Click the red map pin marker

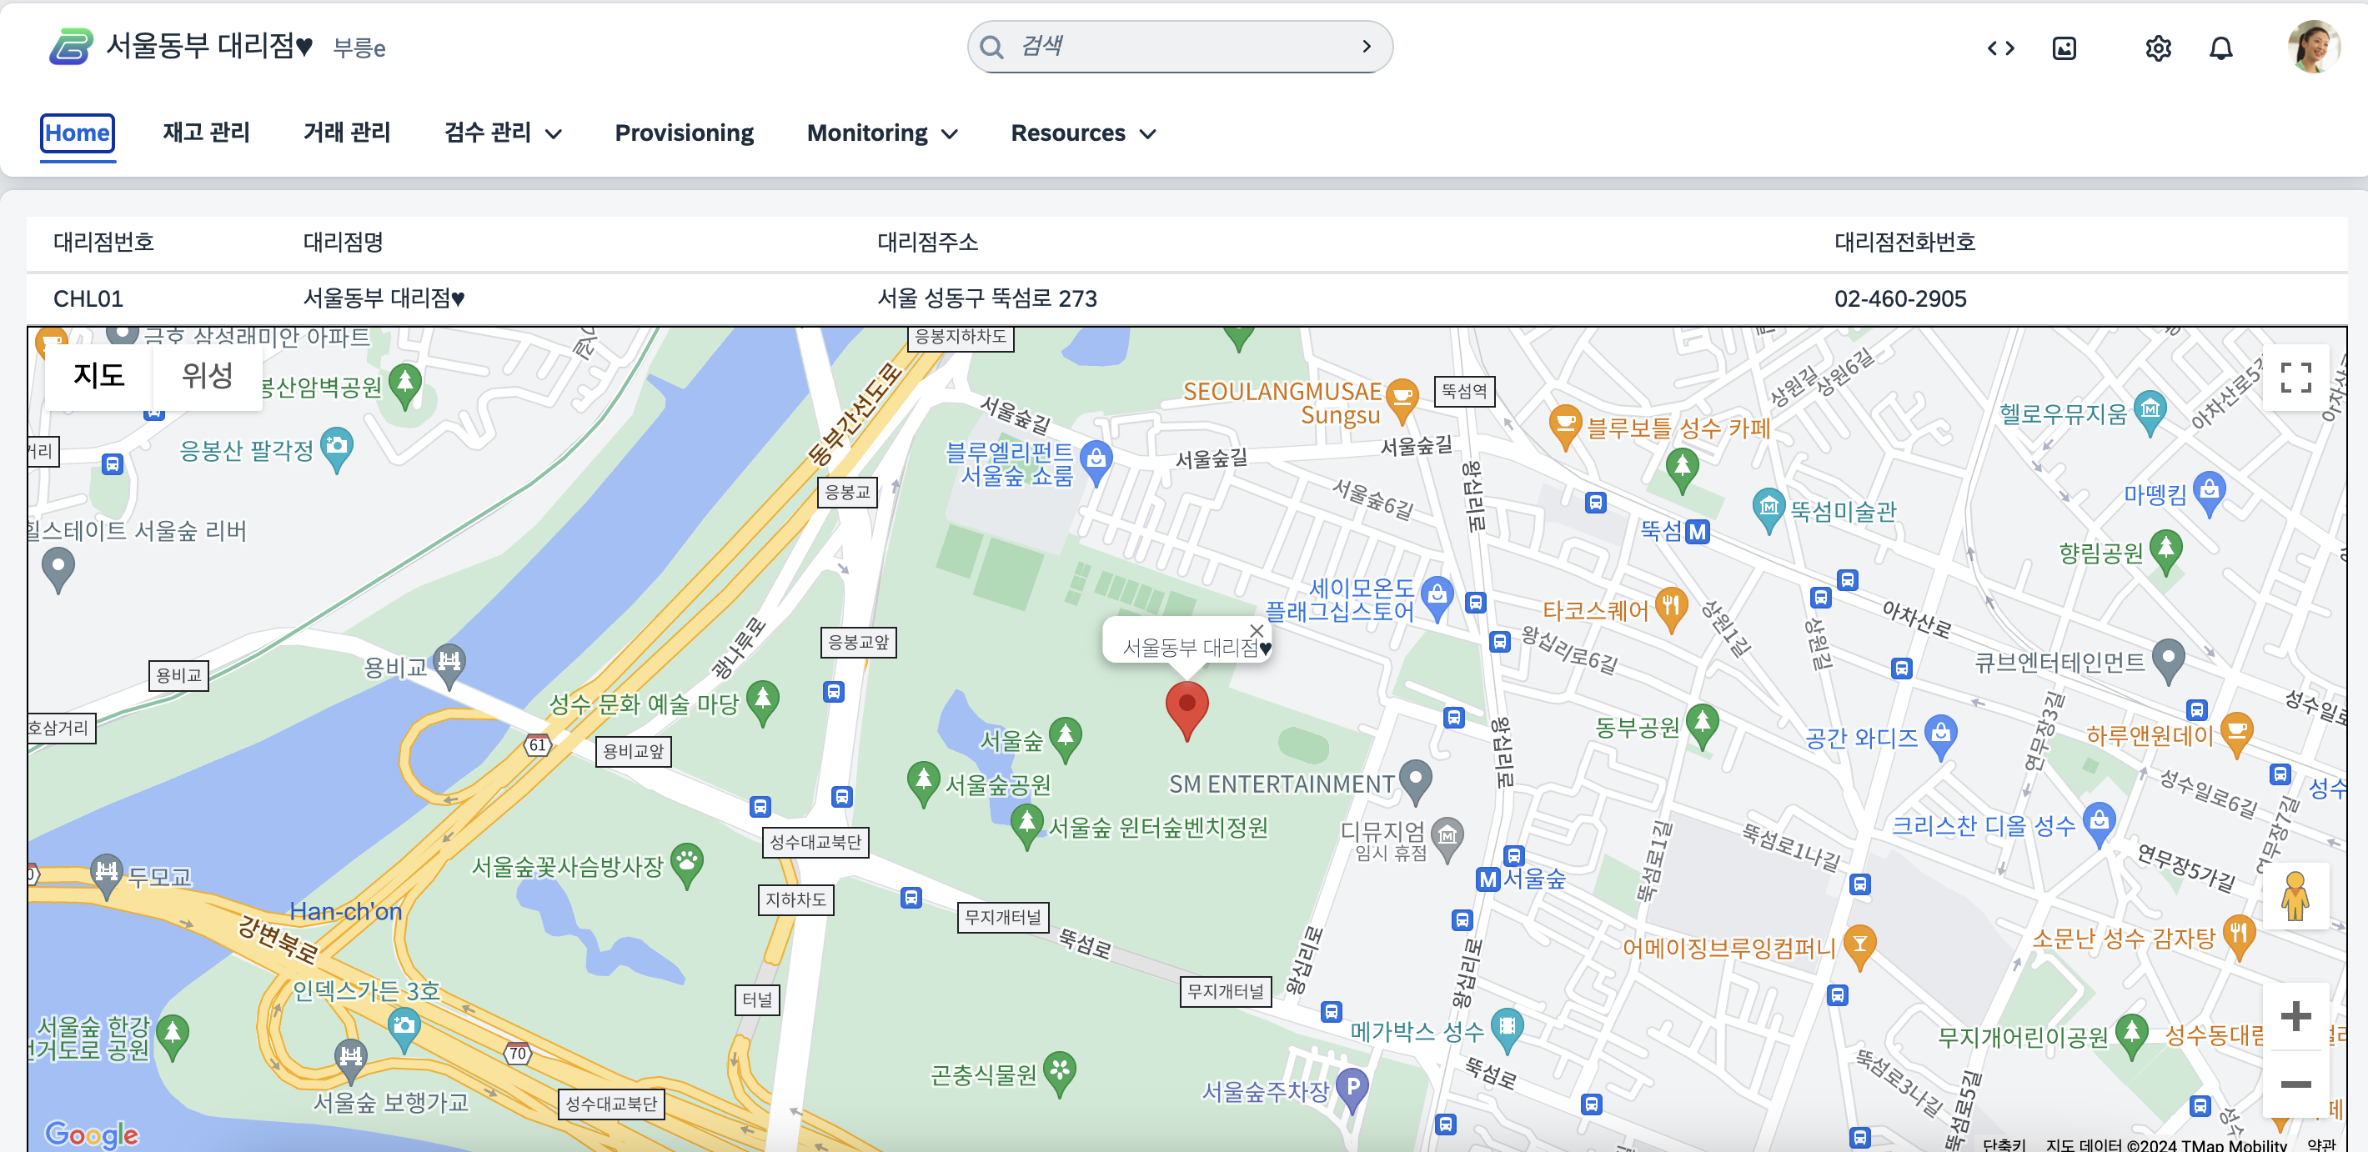[1186, 709]
